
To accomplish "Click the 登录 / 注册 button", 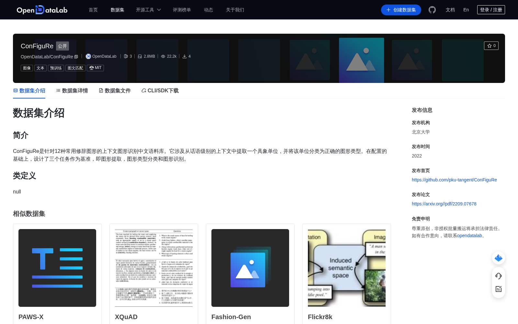I will pyautogui.click(x=491, y=10).
